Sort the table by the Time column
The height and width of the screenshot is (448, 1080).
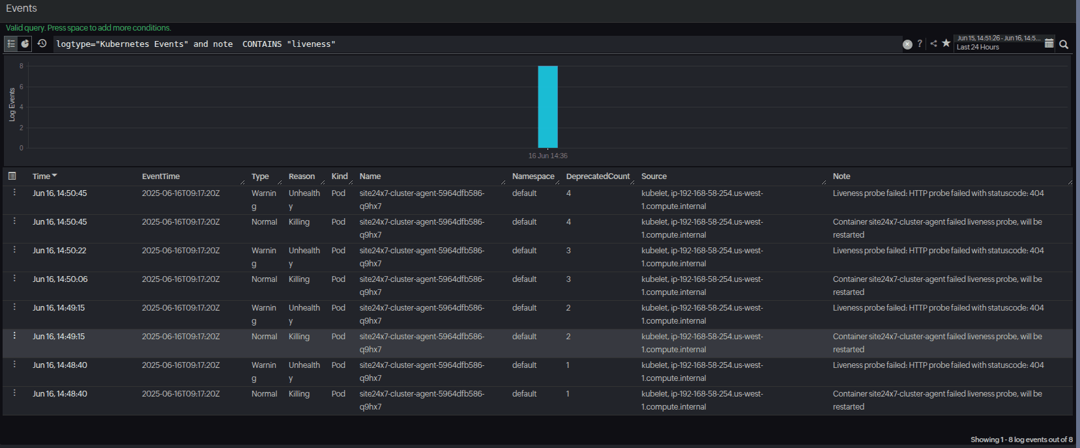click(x=45, y=176)
